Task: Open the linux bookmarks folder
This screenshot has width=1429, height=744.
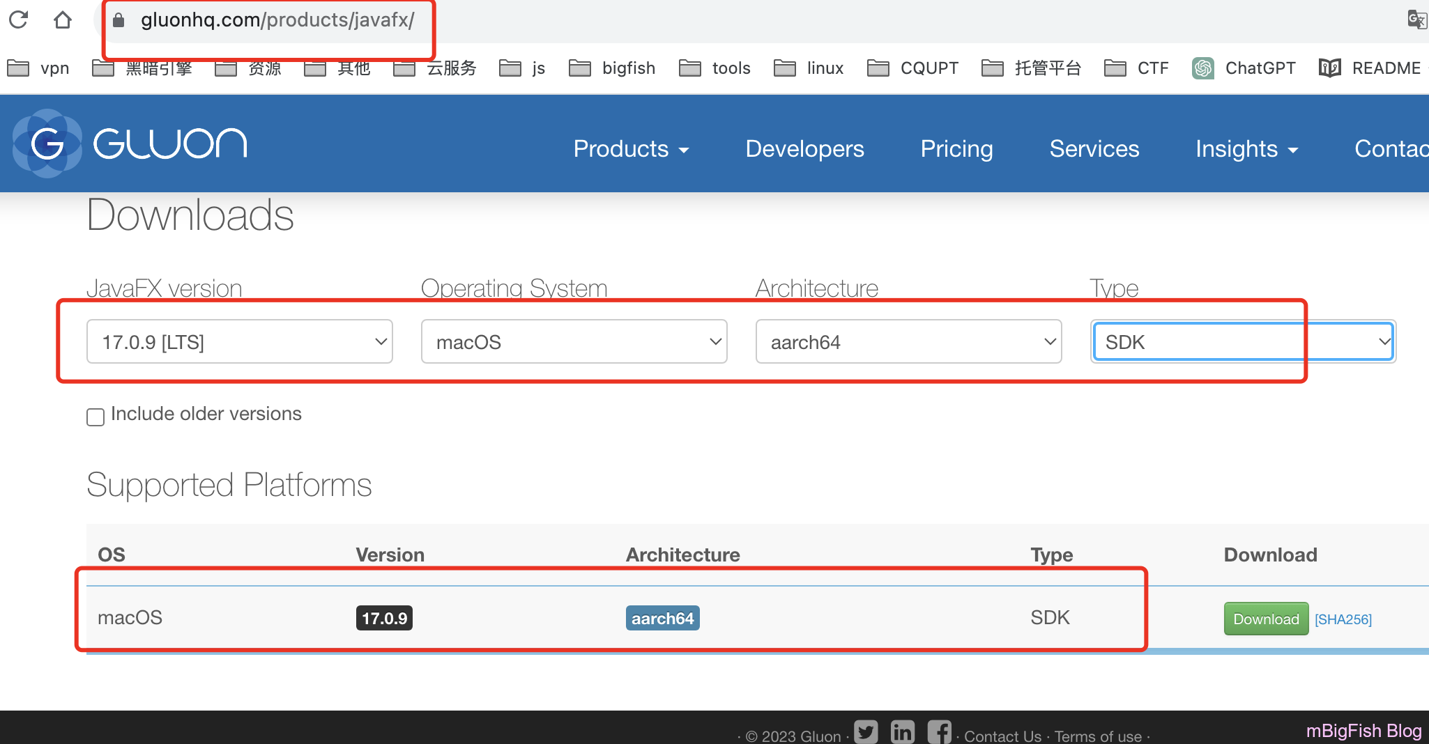Action: tap(810, 68)
